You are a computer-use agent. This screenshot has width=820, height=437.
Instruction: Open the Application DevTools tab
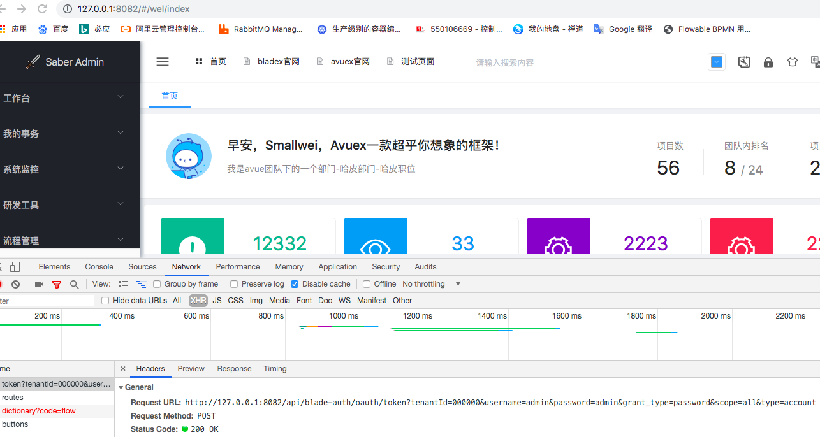(337, 267)
